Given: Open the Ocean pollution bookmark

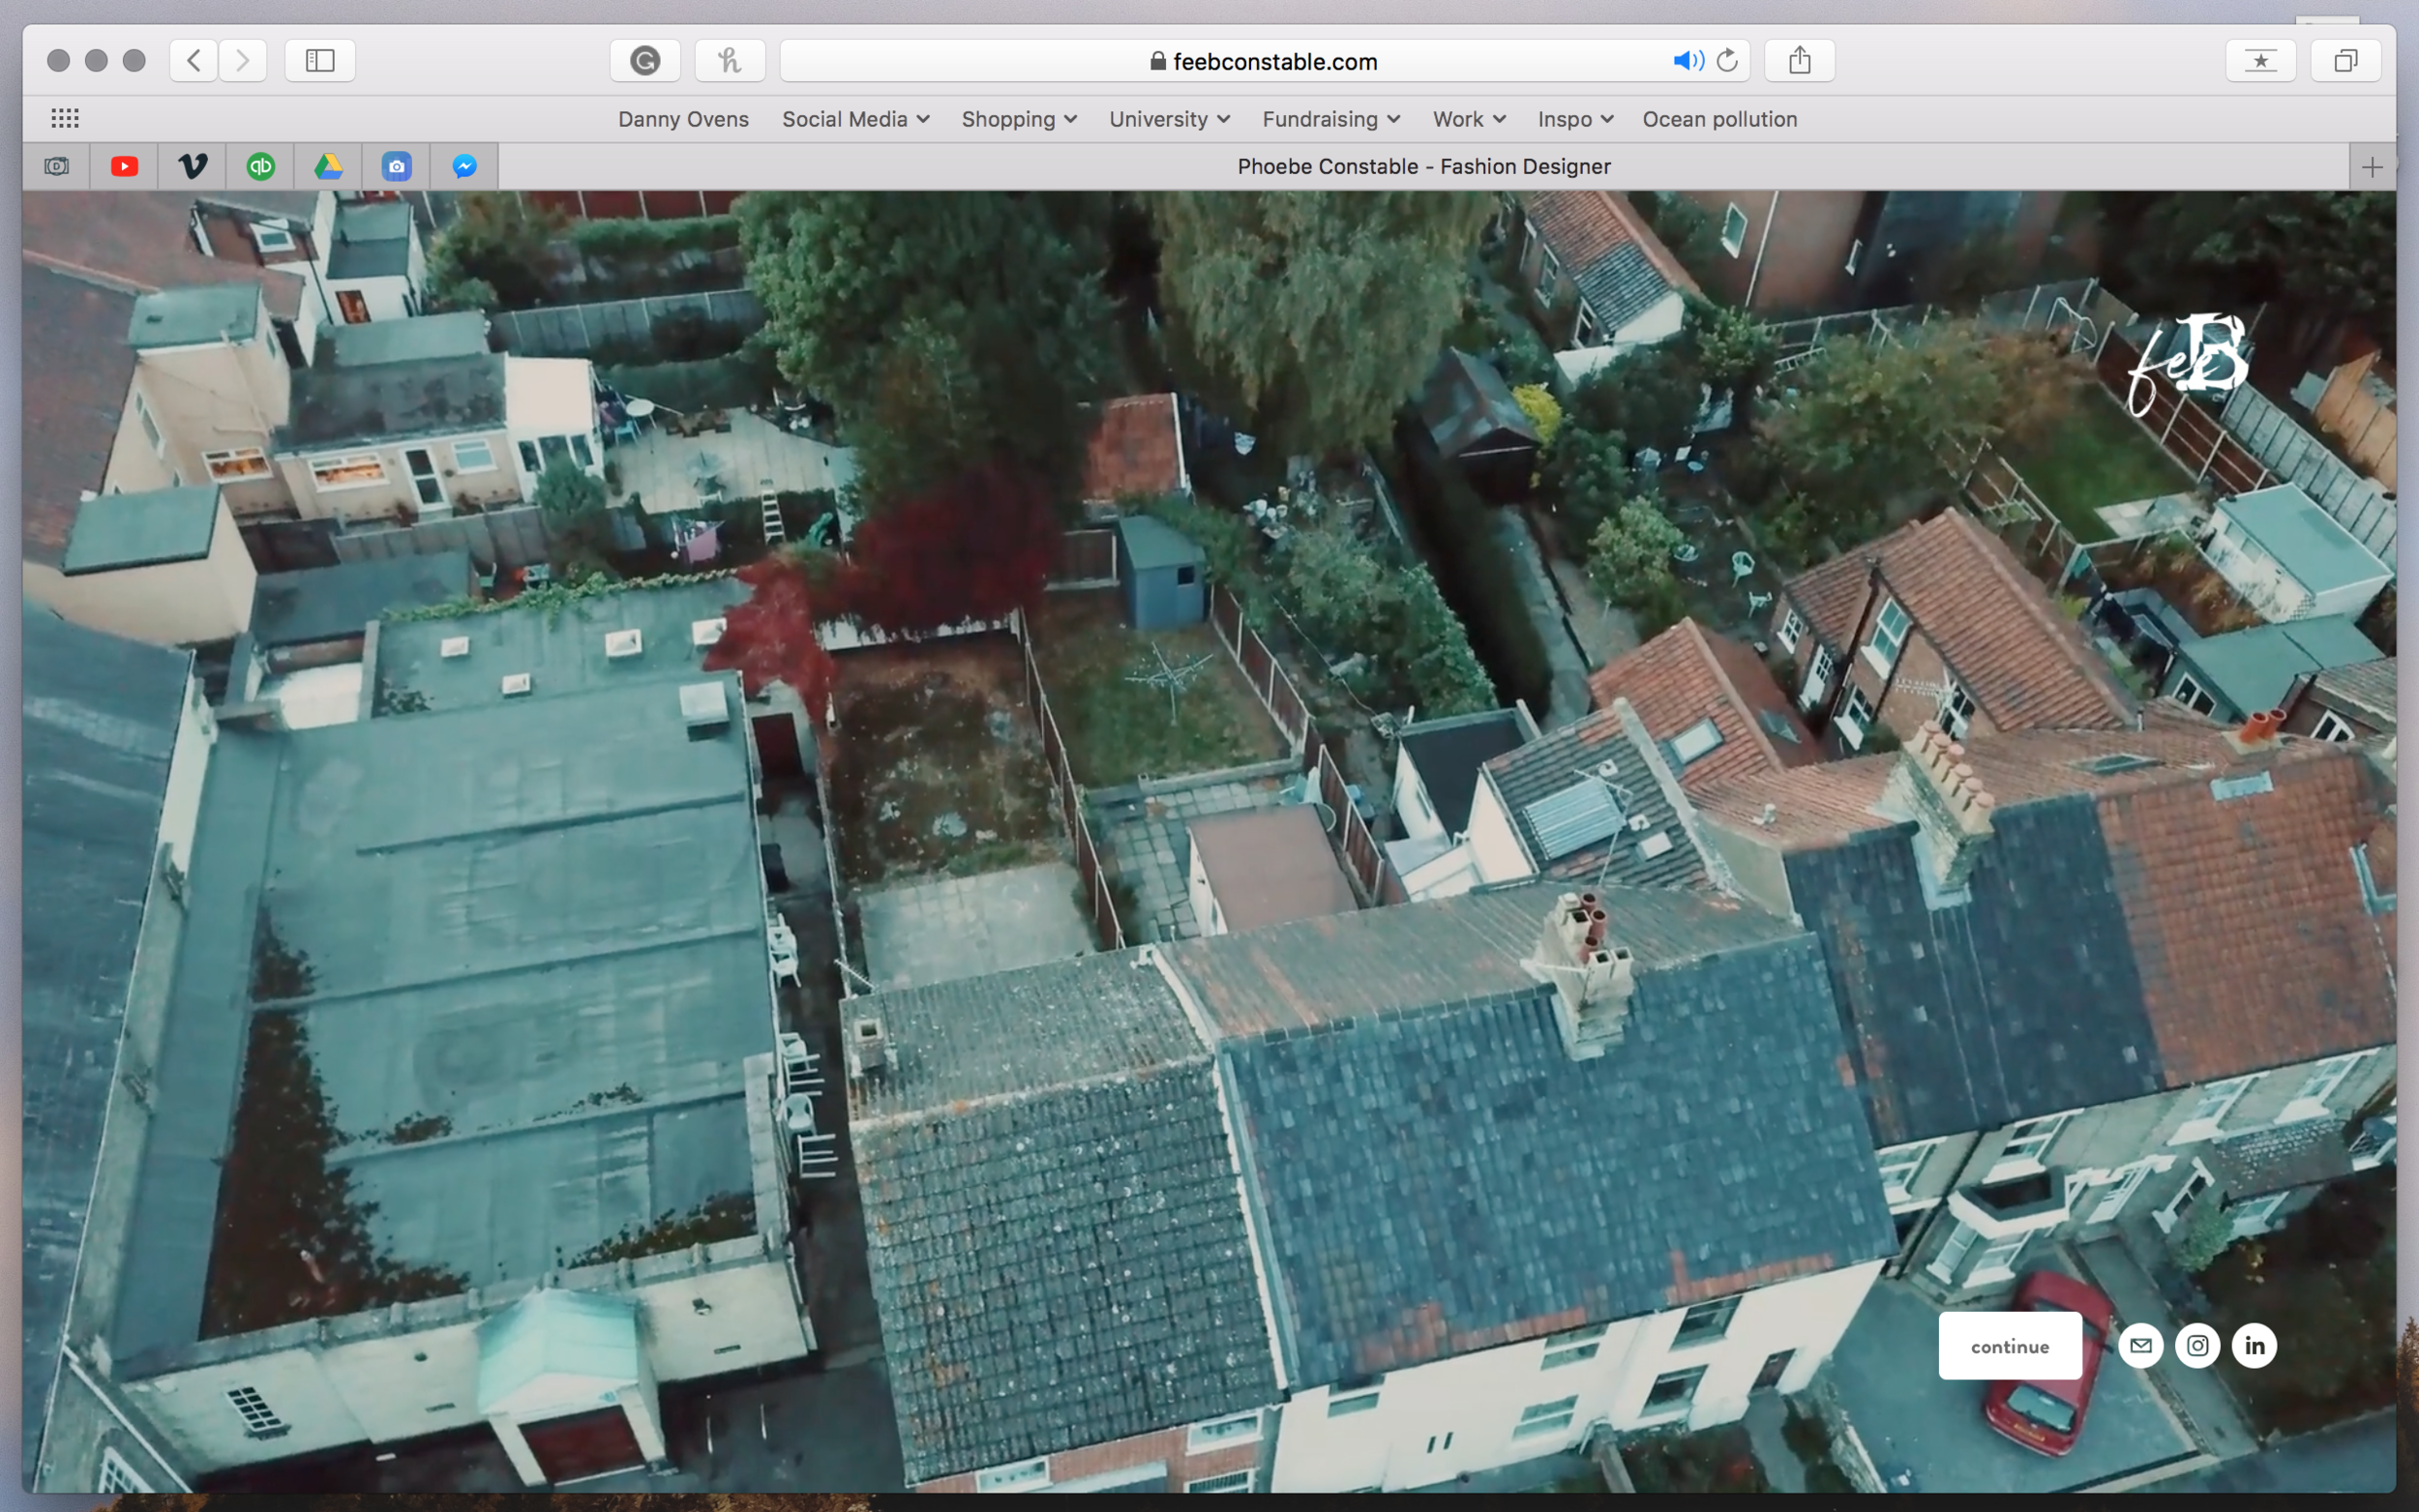Looking at the screenshot, I should (1719, 119).
